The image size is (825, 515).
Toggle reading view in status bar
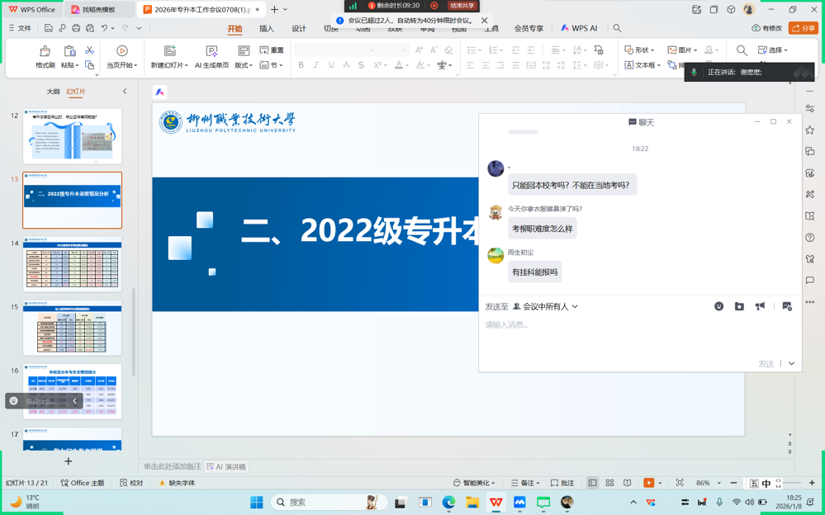(627, 483)
